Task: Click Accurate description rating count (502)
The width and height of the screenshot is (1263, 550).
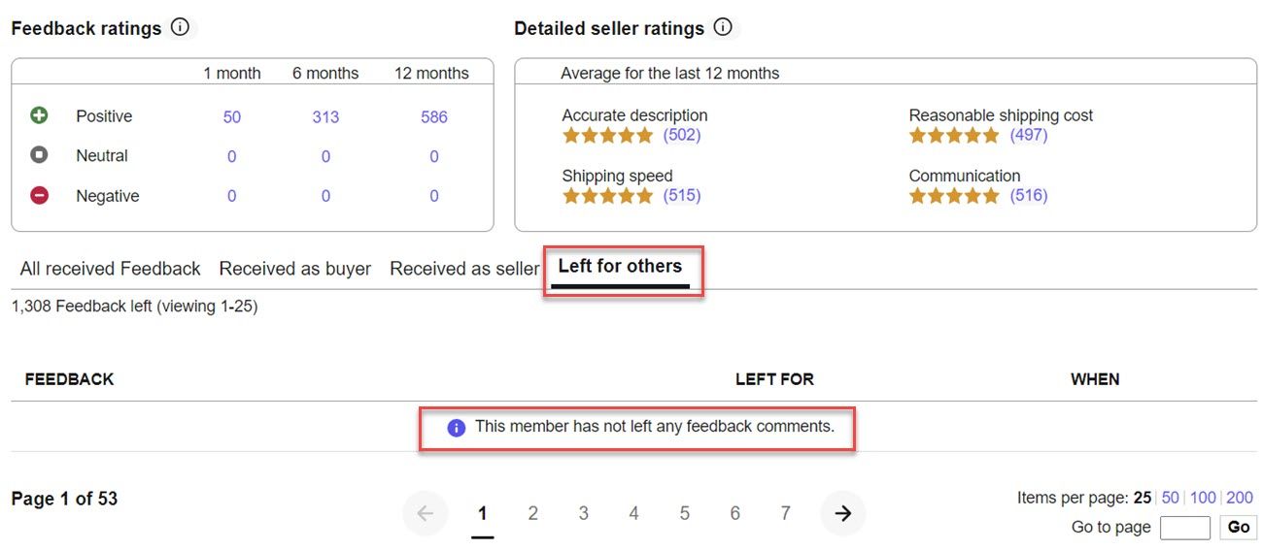Action: click(681, 135)
